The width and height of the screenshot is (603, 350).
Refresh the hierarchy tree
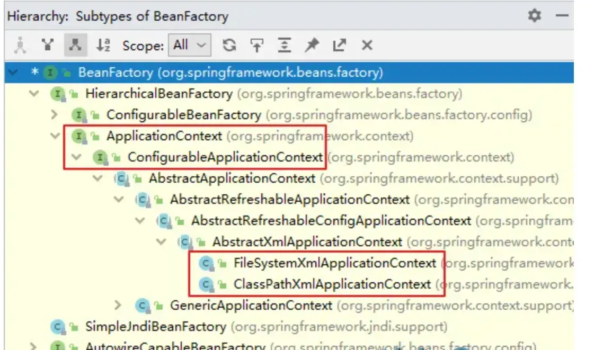[x=229, y=46]
